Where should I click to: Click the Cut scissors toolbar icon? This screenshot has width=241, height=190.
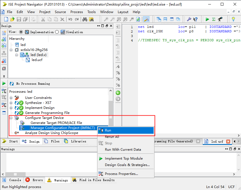coord(43,19)
